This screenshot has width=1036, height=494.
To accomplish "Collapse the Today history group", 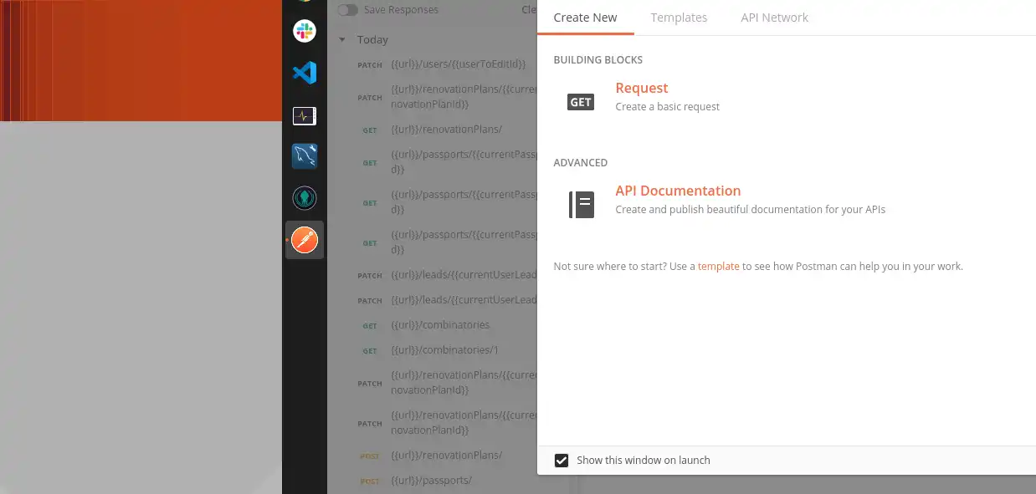I will (342, 39).
